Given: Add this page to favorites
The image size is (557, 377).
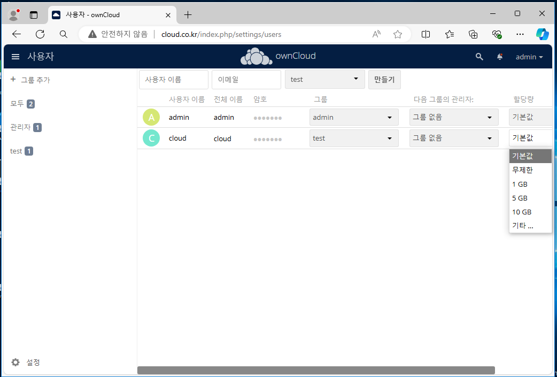Looking at the screenshot, I should click(398, 34).
